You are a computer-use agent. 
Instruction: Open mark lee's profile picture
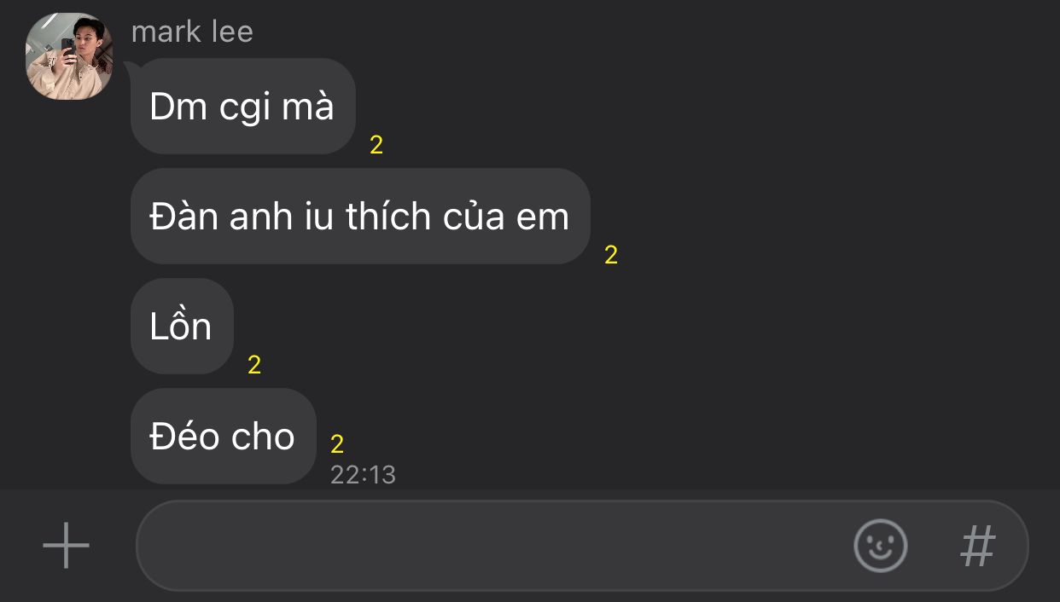pos(69,56)
